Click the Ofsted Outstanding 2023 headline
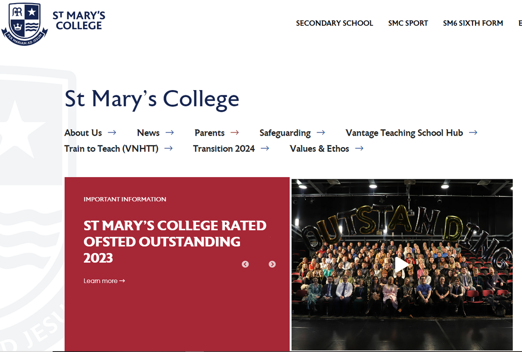Viewport: 522px width, 352px height. 175,242
